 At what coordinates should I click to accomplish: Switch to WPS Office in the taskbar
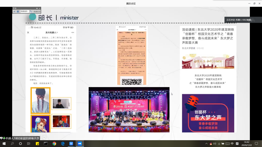71,143
